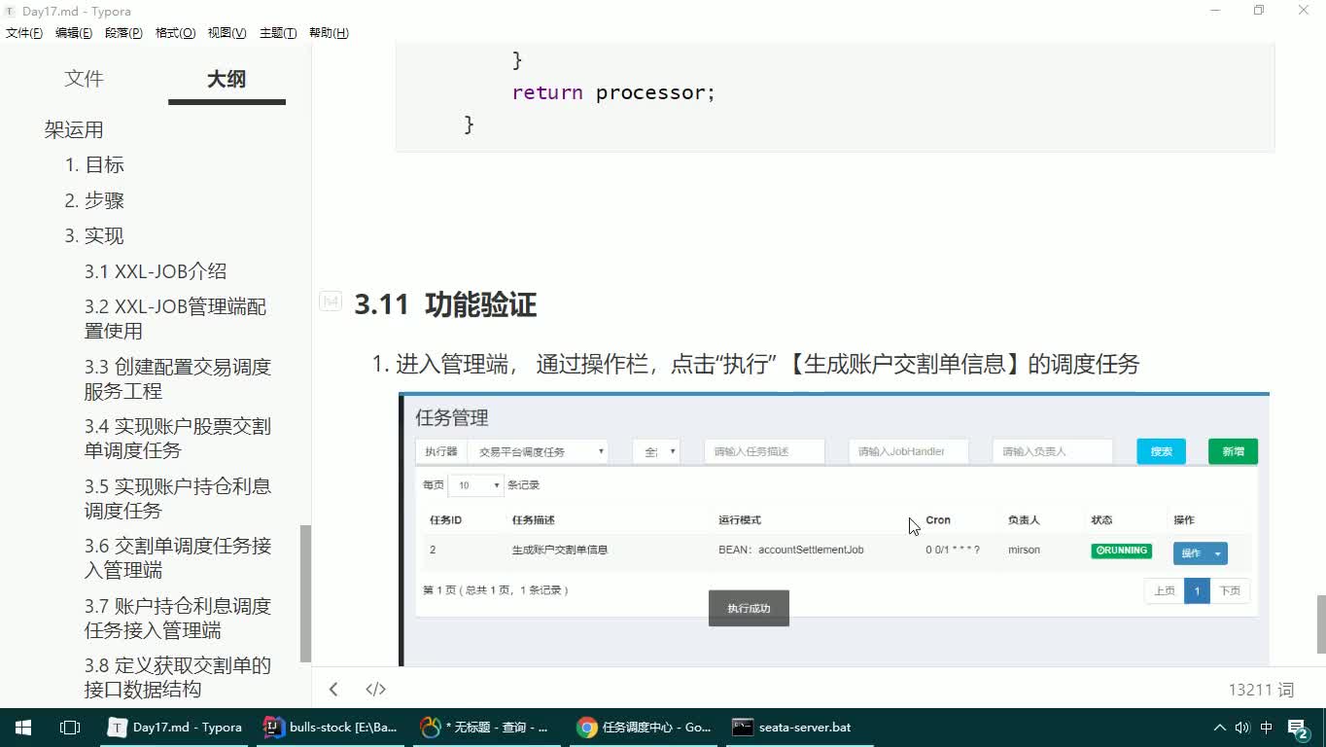Click the sidebar toggle back arrow icon
Image resolution: width=1326 pixels, height=747 pixels.
point(333,690)
